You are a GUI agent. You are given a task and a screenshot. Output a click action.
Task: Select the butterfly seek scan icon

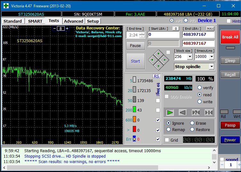pos(209,112)
